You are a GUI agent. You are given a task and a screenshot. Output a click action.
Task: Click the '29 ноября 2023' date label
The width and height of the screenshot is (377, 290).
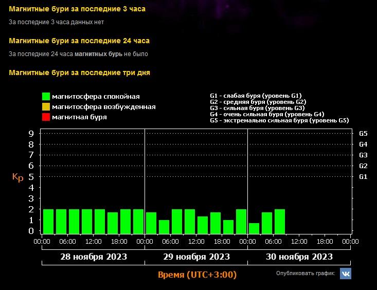pyautogui.click(x=196, y=257)
